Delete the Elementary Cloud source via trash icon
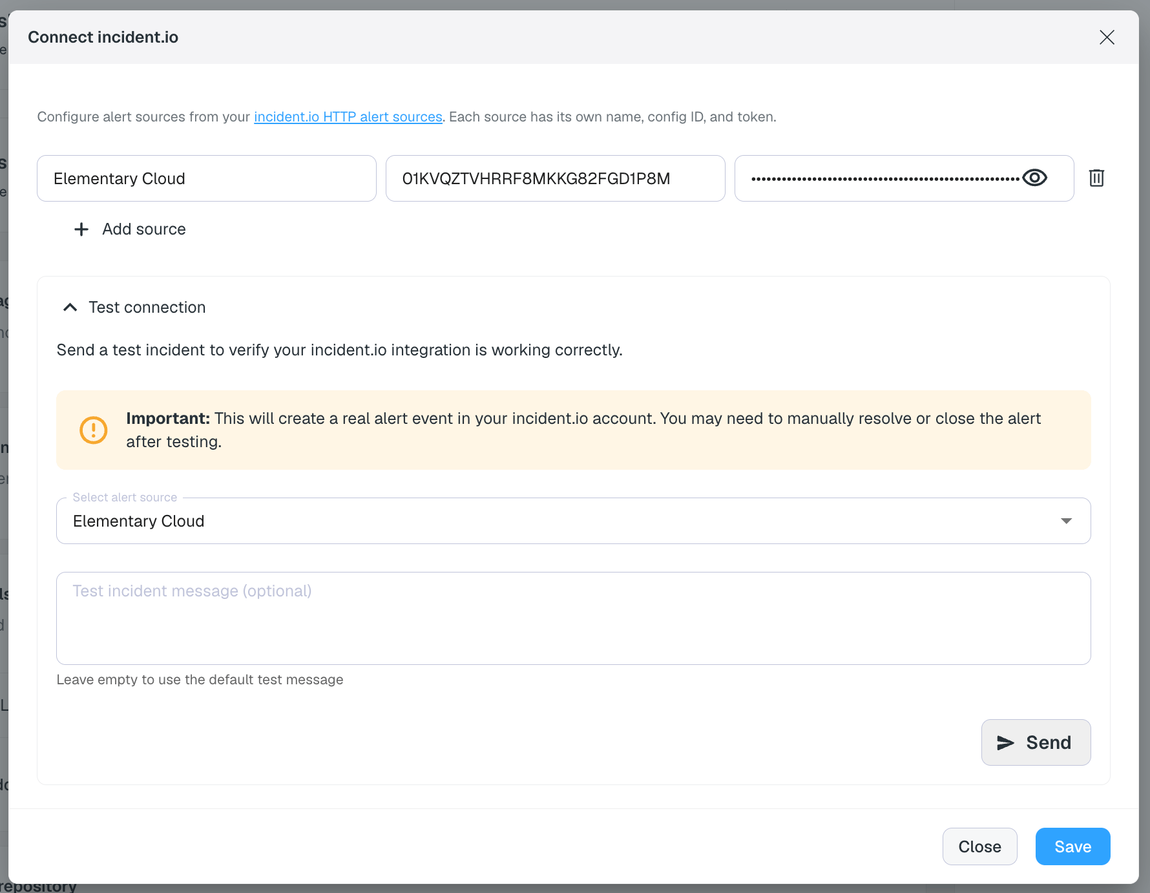 pyautogui.click(x=1096, y=178)
